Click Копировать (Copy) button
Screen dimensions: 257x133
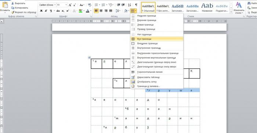(x=19, y=8)
